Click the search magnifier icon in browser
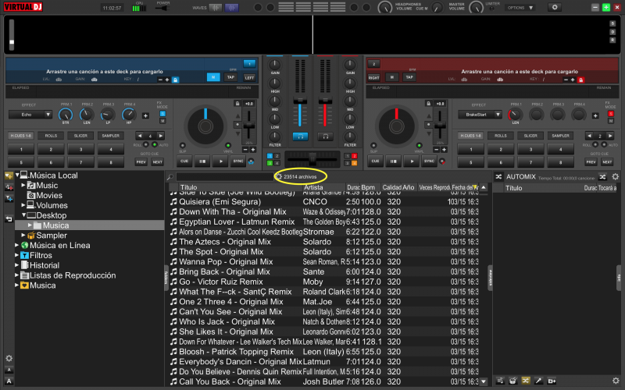The width and height of the screenshot is (625, 390). [170, 177]
